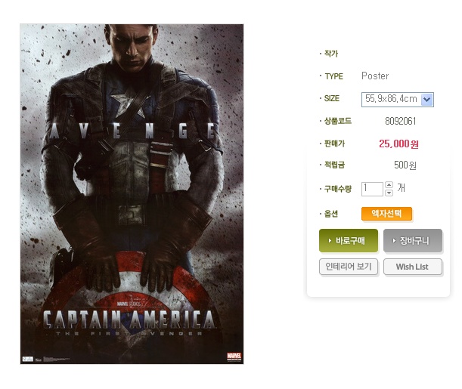This screenshot has height=389, width=462.
Task: Click the small arrow icon inside 바로구매 button
Action: tap(330, 241)
